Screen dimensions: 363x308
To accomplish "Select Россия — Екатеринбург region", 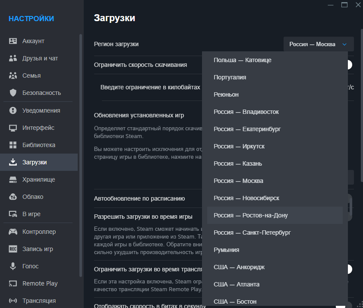I will click(275, 129).
